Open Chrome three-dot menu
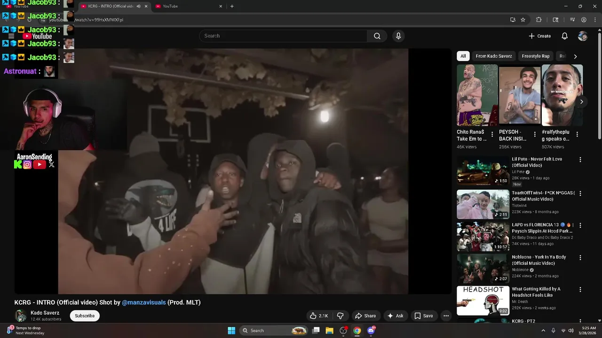This screenshot has width=602, height=338. 594,20
